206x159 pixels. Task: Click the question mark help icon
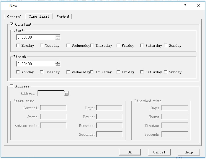point(185,6)
